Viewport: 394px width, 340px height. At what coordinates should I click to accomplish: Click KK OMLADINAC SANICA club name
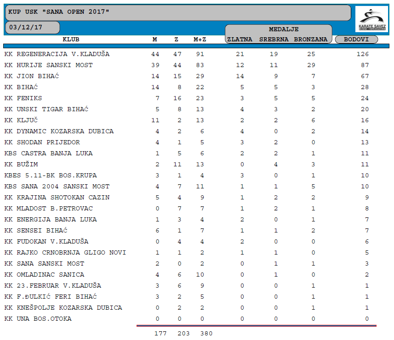coord(44,275)
